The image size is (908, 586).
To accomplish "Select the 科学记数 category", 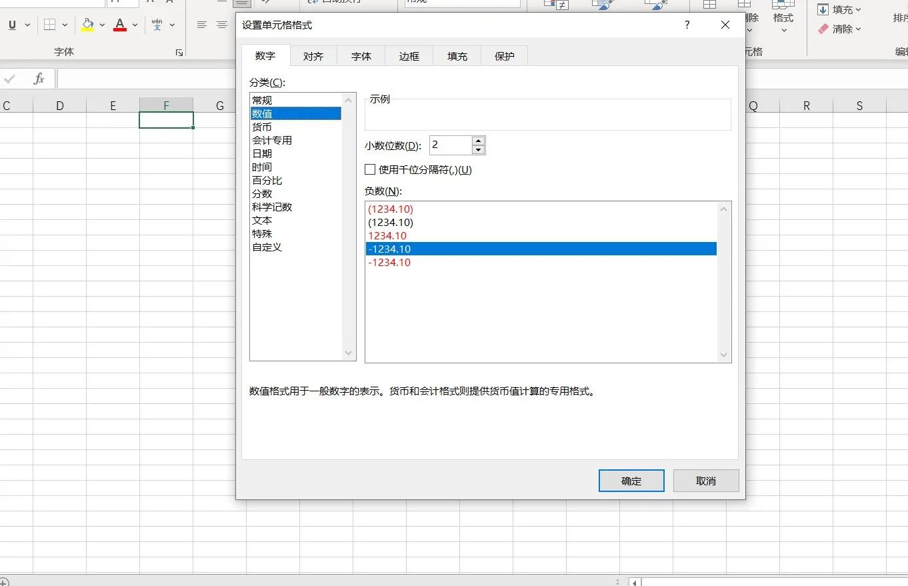I will [x=296, y=207].
